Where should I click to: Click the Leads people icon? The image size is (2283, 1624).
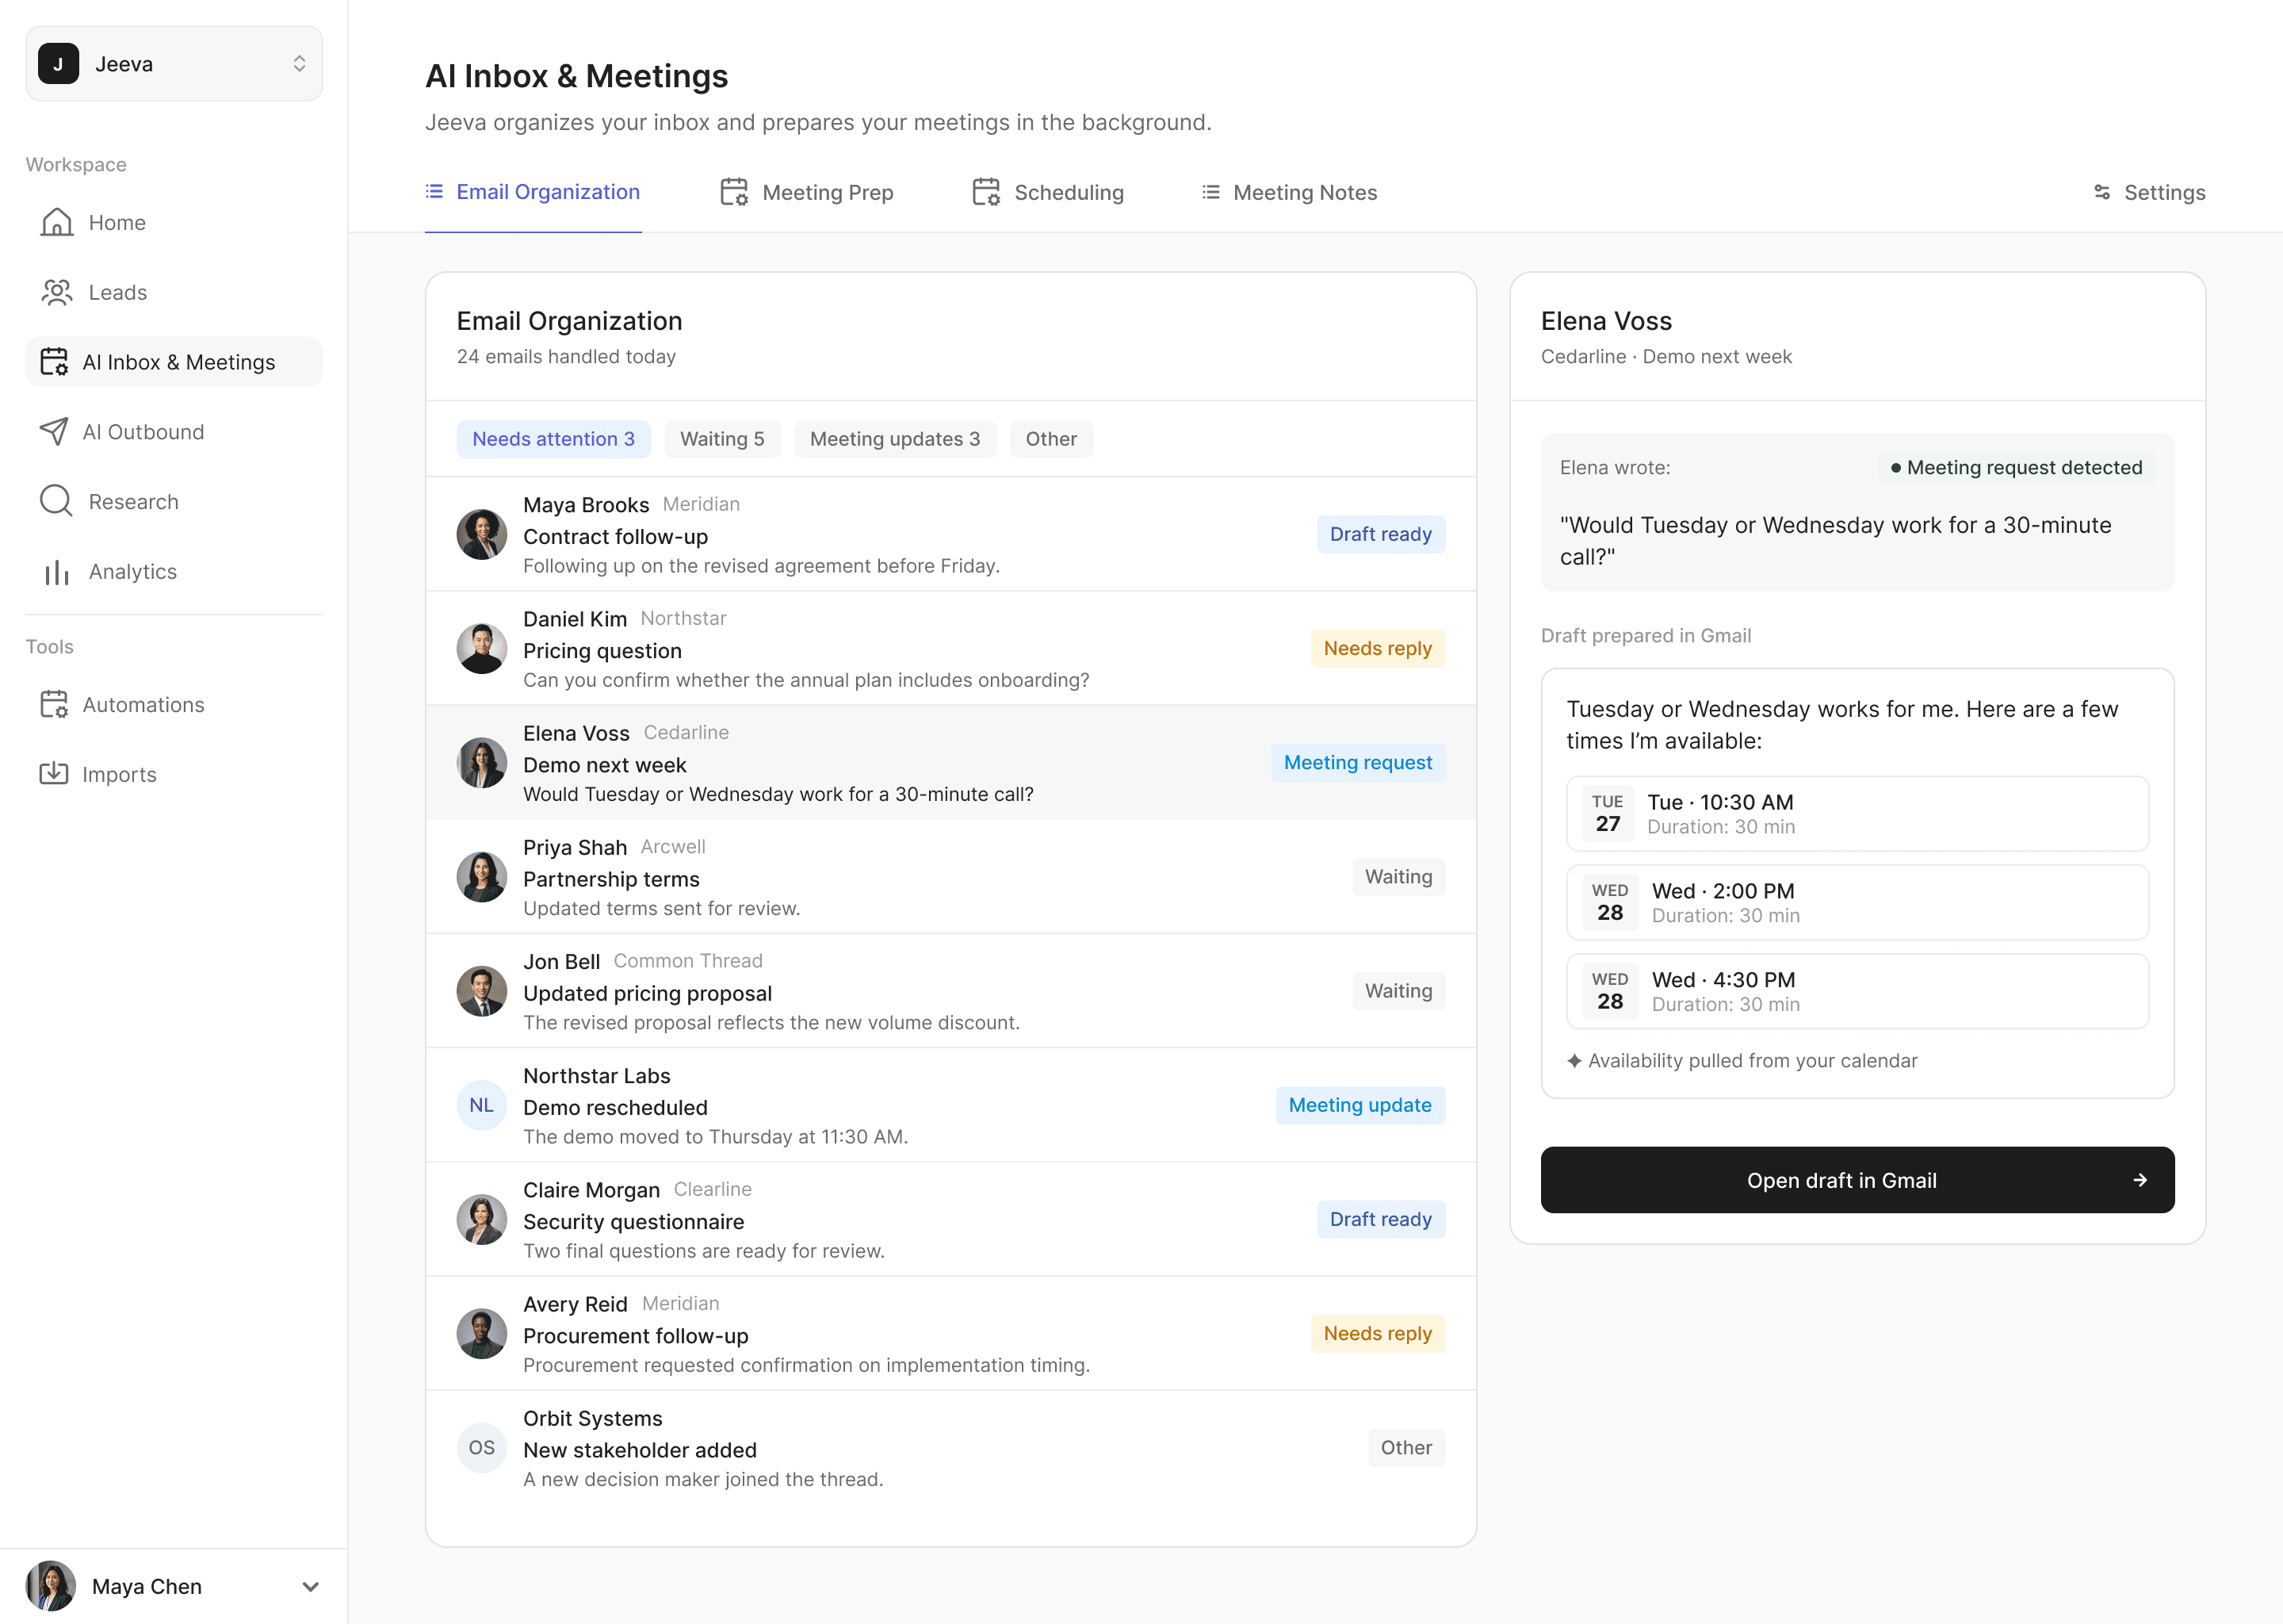(x=57, y=292)
